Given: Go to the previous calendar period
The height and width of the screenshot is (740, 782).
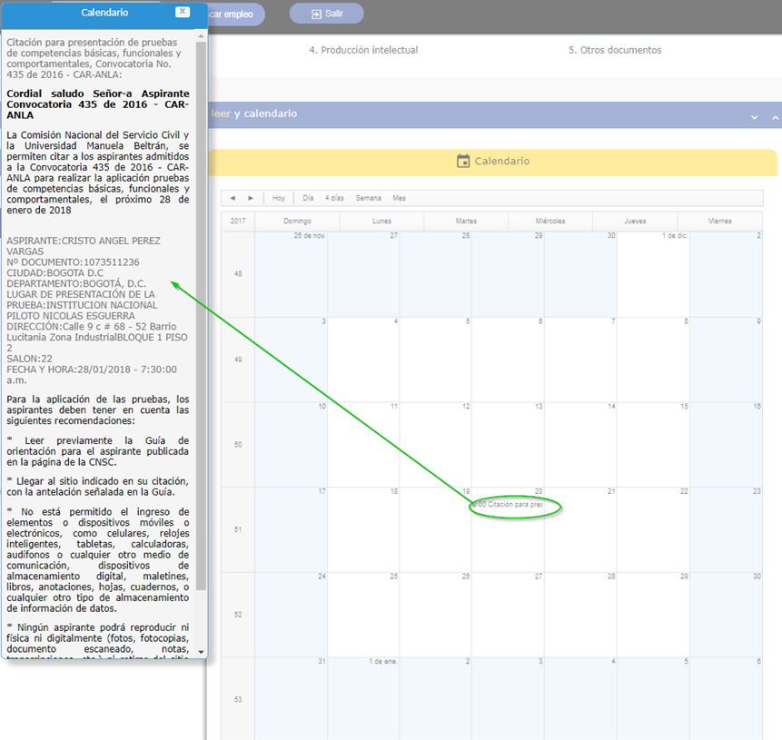Looking at the screenshot, I should pyautogui.click(x=233, y=198).
